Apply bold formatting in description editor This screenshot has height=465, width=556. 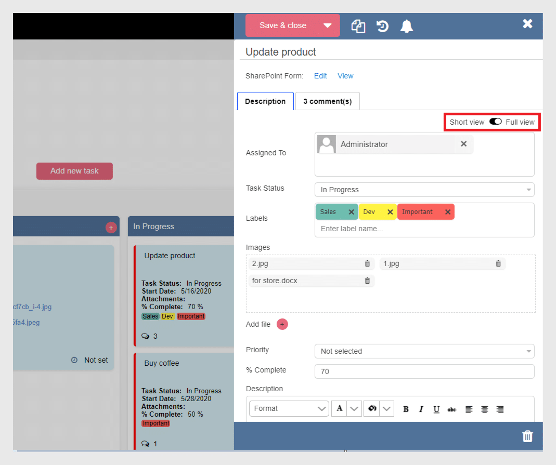[406, 409]
